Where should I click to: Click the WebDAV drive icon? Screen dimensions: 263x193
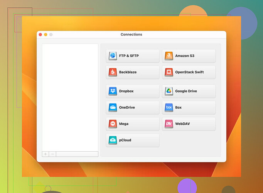coord(169,124)
